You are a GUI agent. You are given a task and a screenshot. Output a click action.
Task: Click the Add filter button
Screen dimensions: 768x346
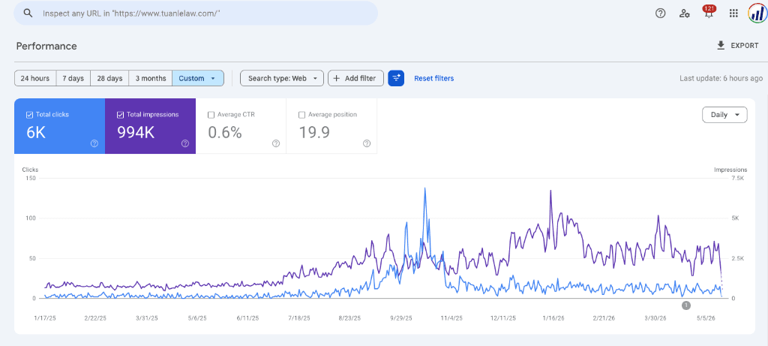[355, 78]
